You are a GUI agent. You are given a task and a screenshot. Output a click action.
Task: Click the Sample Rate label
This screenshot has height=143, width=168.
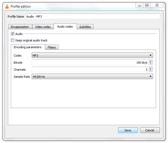click(x=22, y=77)
